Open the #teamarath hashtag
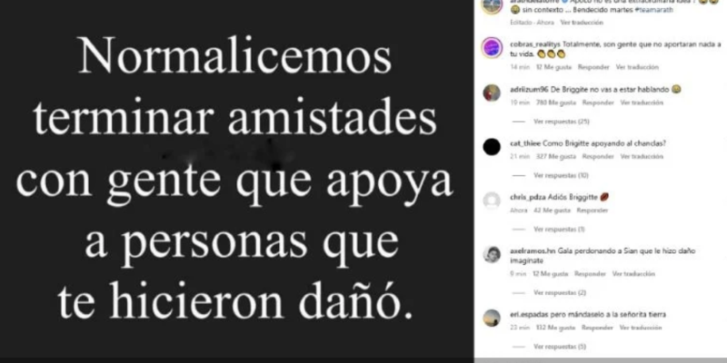 653,10
